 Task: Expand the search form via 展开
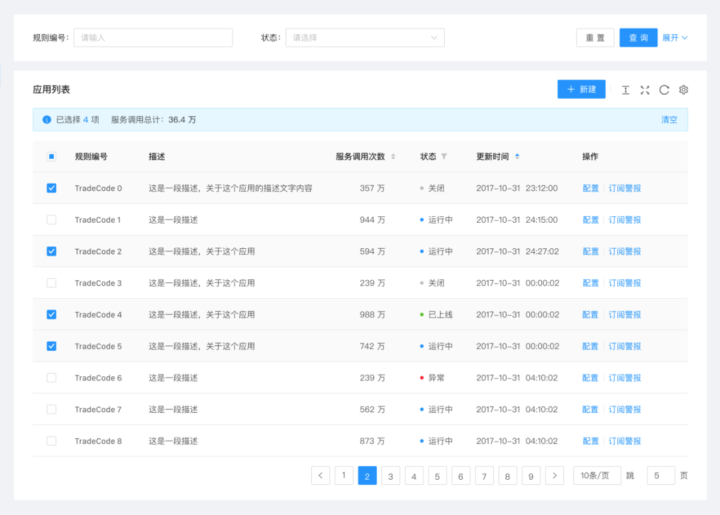(x=674, y=38)
